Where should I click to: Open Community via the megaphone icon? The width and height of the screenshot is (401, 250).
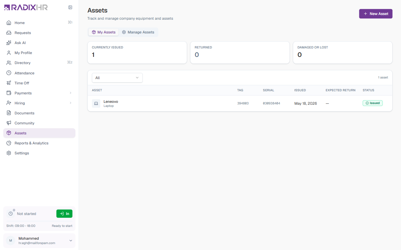click(x=9, y=123)
